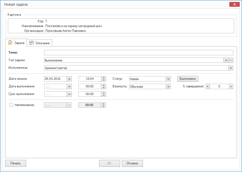The width and height of the screenshot is (242, 172).
Task: Click the Срок выполнения time field
Action: pos(90,94)
